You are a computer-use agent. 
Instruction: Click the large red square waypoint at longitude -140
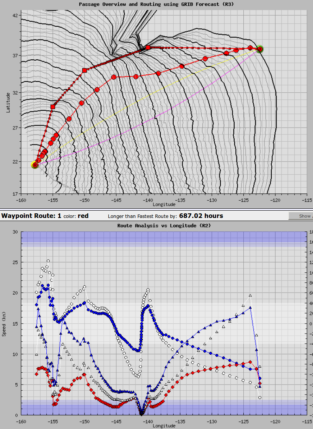148,47
